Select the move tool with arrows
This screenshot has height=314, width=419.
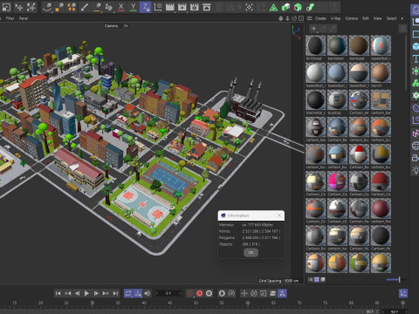coord(19,7)
